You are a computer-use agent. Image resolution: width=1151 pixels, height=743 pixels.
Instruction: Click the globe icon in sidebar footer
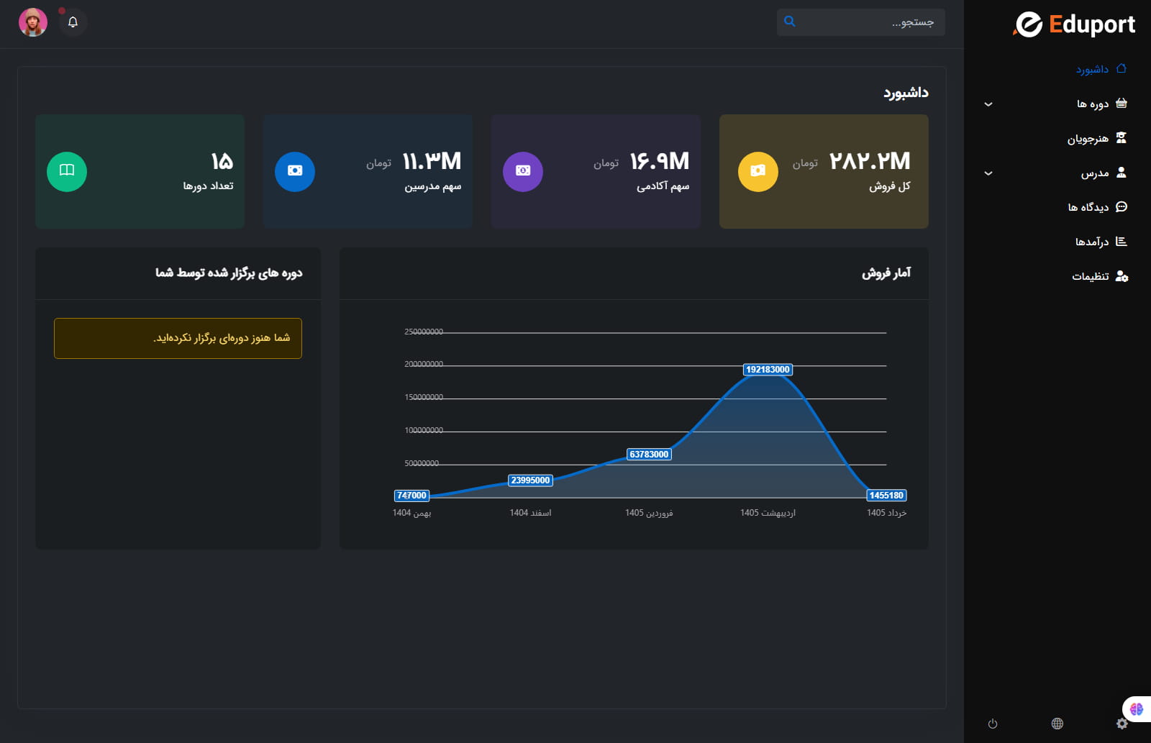1057,724
